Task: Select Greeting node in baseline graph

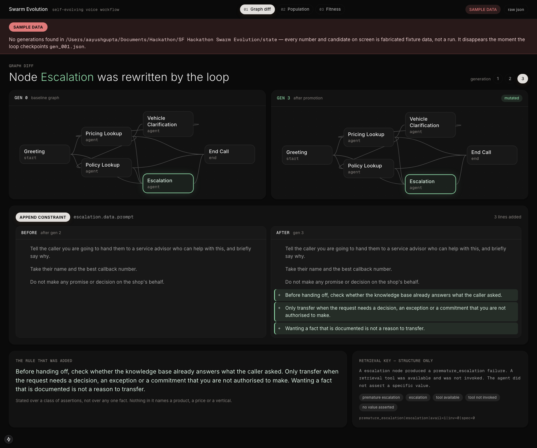Action: (x=45, y=154)
